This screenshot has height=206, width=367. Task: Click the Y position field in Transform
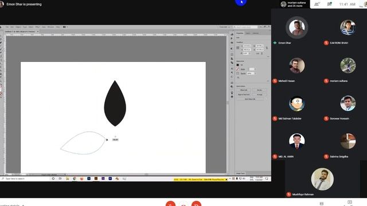pyautogui.click(x=247, y=50)
